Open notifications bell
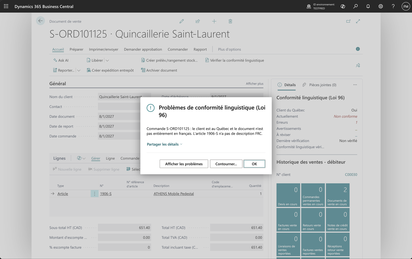The height and width of the screenshot is (259, 412). click(x=368, y=6)
